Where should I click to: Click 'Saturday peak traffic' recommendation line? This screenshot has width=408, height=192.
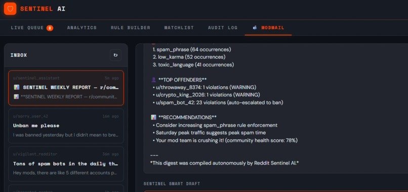coord(209,133)
